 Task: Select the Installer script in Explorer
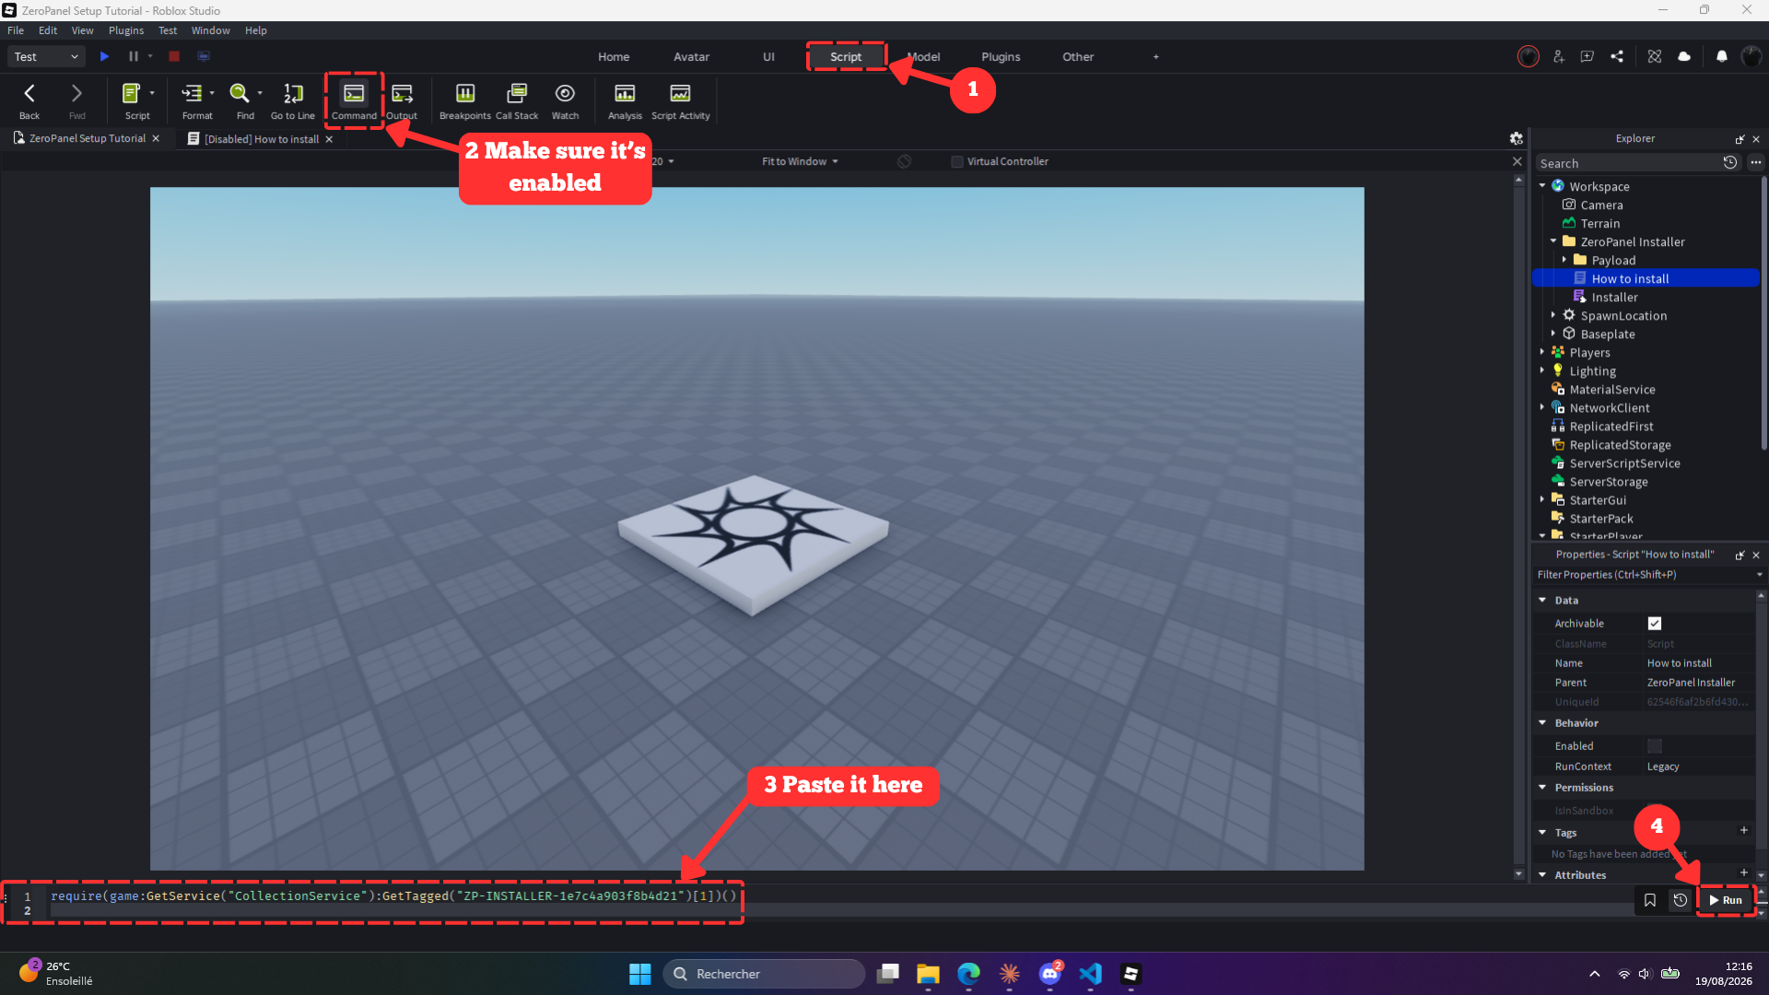(x=1614, y=297)
